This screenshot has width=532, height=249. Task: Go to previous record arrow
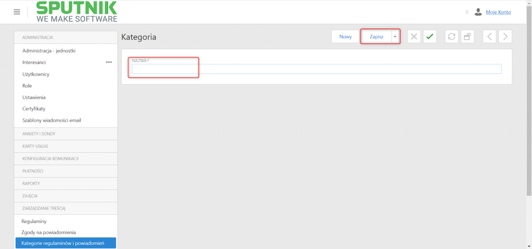pos(489,36)
